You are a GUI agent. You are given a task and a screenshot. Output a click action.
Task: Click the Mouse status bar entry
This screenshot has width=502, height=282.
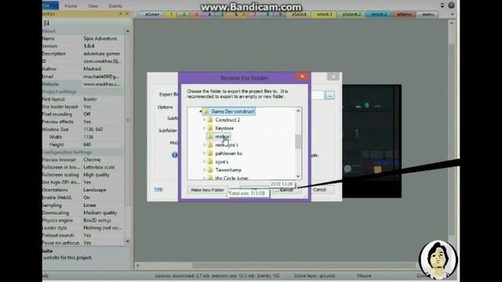364,276
